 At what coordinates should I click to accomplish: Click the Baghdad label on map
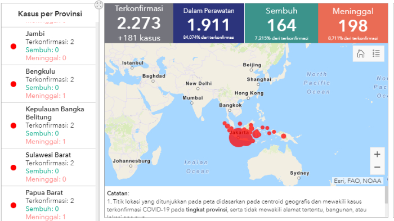click(x=154, y=76)
